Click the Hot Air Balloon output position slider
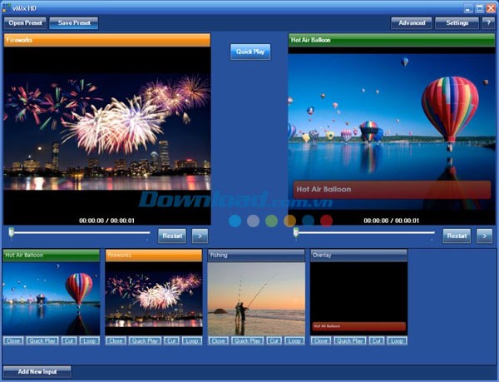The height and width of the screenshot is (382, 499). coord(364,234)
